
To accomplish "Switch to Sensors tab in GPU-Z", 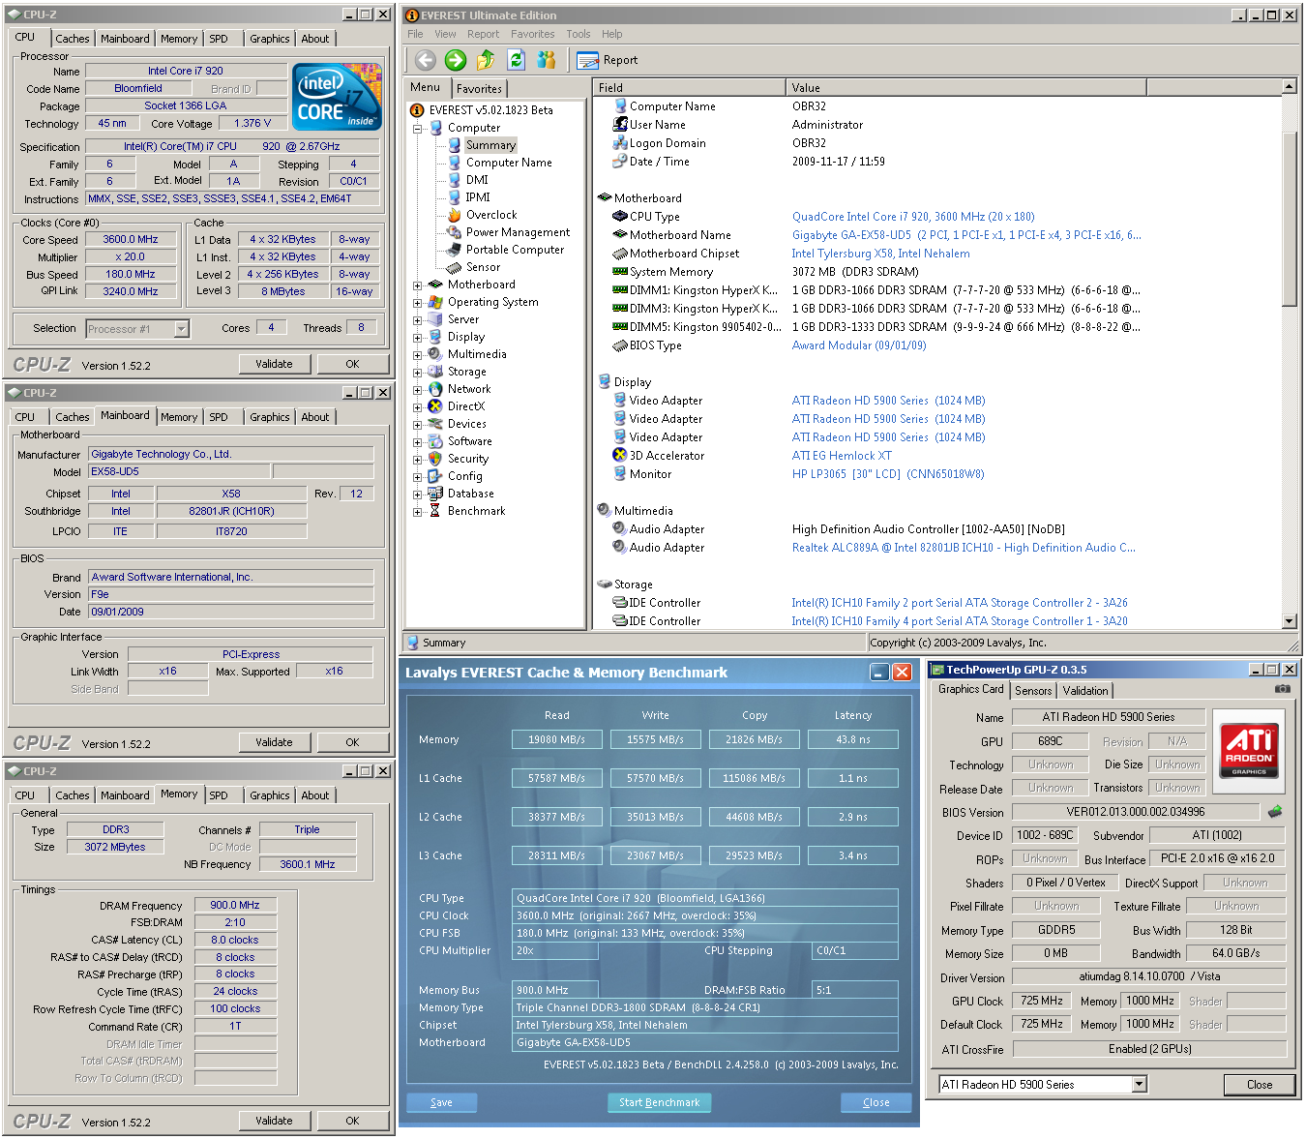I will 1033,691.
